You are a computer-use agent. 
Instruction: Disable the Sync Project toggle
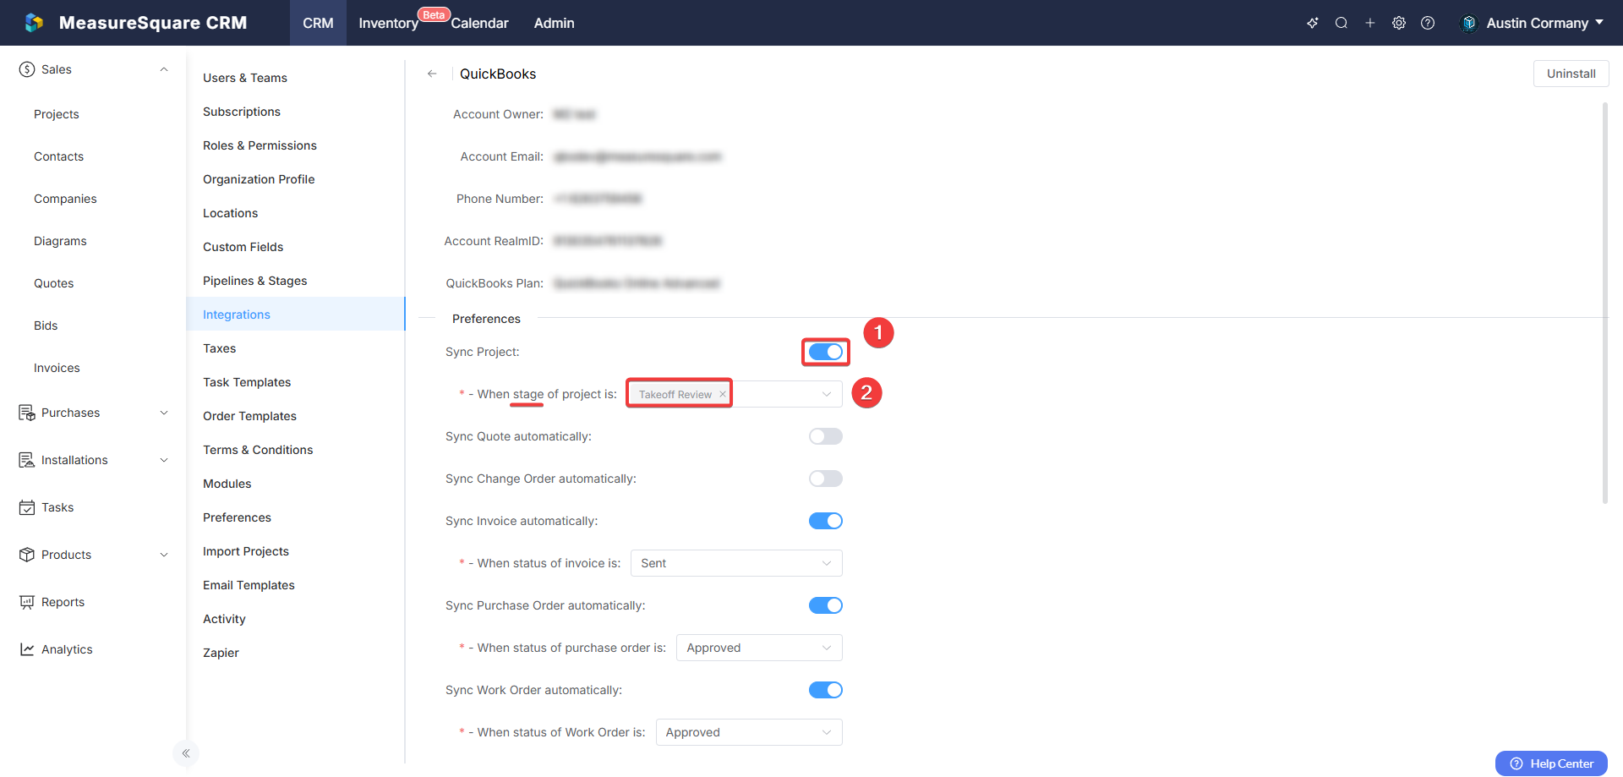(x=826, y=352)
